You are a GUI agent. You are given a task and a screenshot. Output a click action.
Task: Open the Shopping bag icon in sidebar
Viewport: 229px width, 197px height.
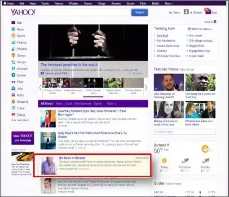pyautogui.click(x=13, y=101)
